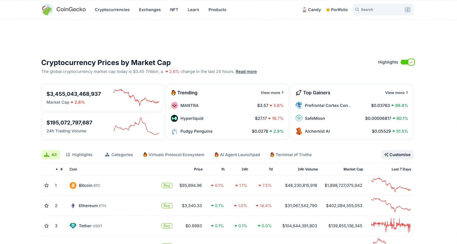Switch to the Categories tab
Screen dimensions: 457x244
(x=119, y=155)
